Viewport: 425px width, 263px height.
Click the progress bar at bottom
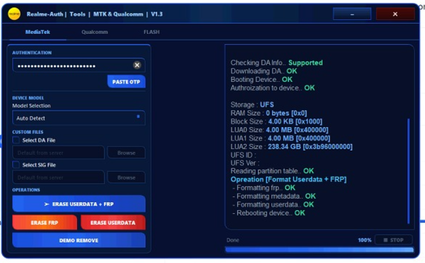[320, 250]
